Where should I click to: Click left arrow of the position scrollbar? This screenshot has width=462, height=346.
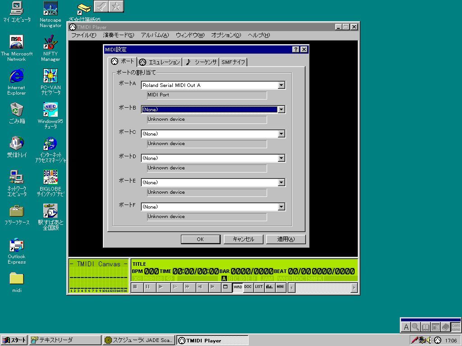pos(292,287)
